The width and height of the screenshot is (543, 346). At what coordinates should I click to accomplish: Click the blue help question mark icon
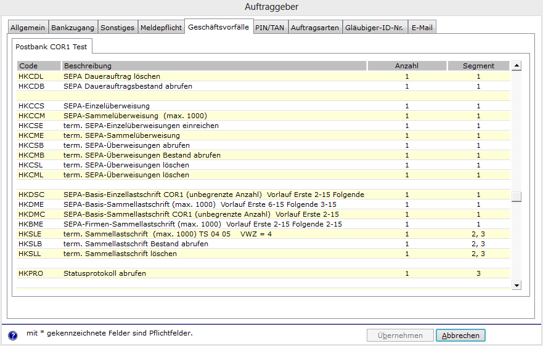pyautogui.click(x=13, y=336)
